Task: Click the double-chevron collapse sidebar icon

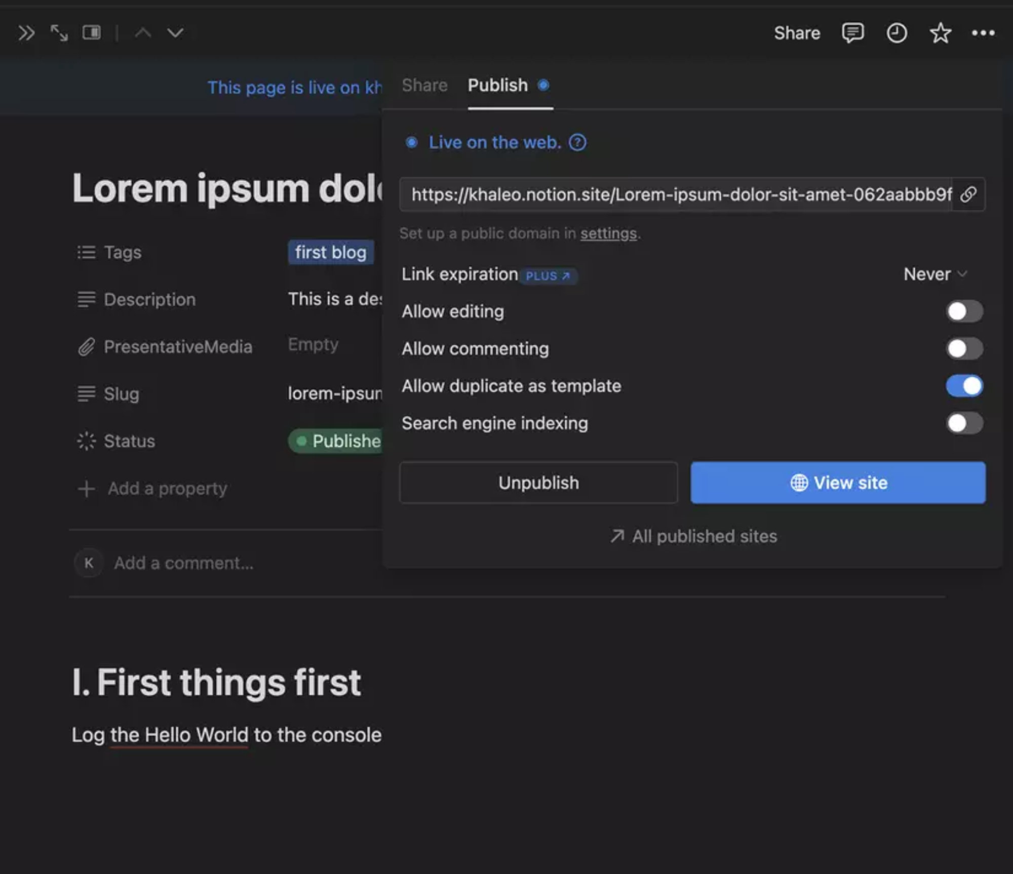Action: click(x=26, y=33)
